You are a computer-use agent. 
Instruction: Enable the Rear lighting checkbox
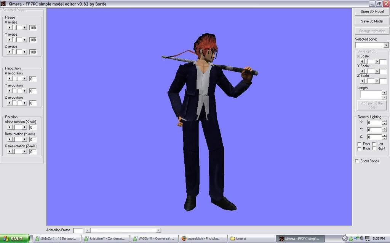(359, 149)
